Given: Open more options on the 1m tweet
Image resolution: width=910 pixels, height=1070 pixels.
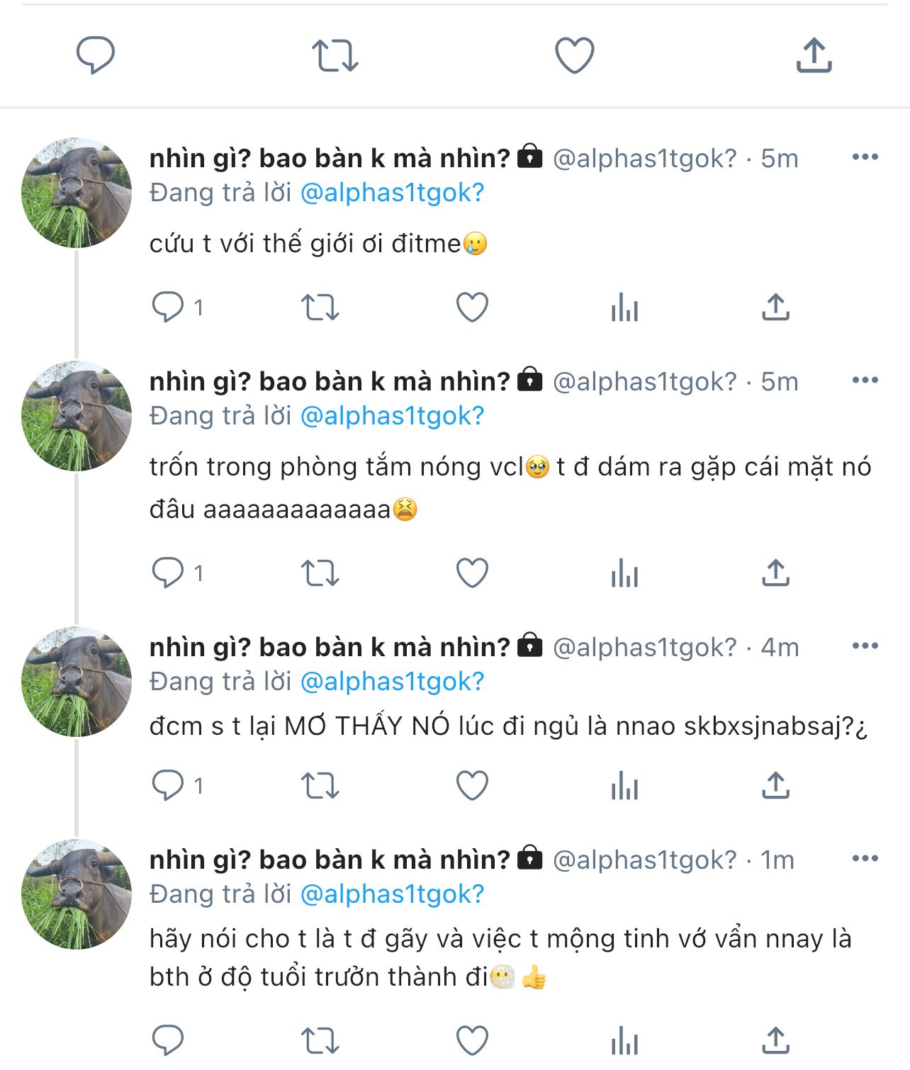Looking at the screenshot, I should tap(865, 859).
